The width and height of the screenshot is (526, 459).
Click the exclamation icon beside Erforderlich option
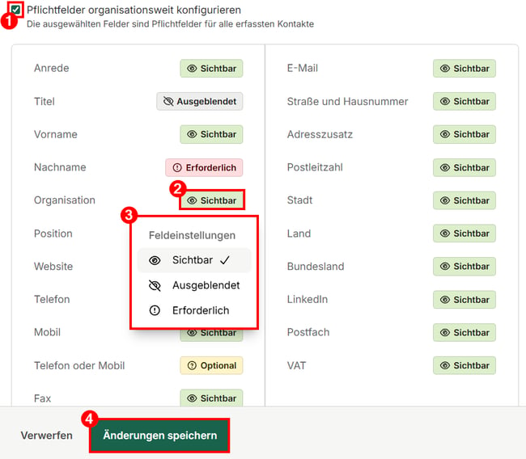pos(155,310)
